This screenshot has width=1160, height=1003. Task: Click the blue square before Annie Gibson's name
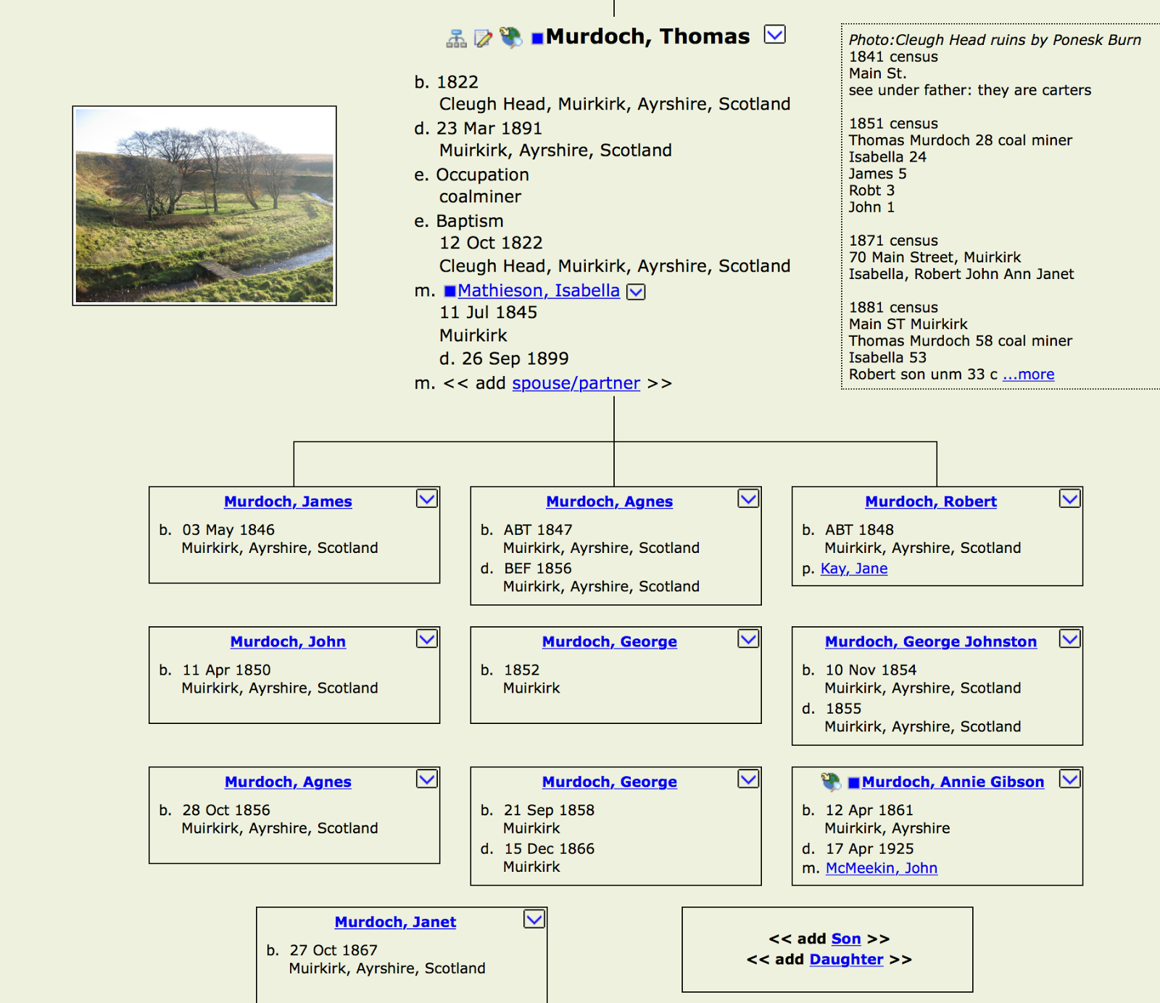(x=853, y=781)
